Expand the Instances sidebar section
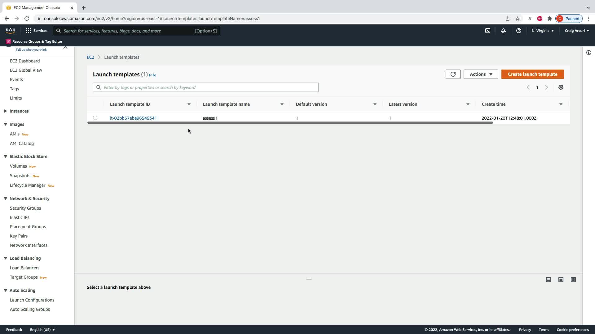 (x=6, y=111)
